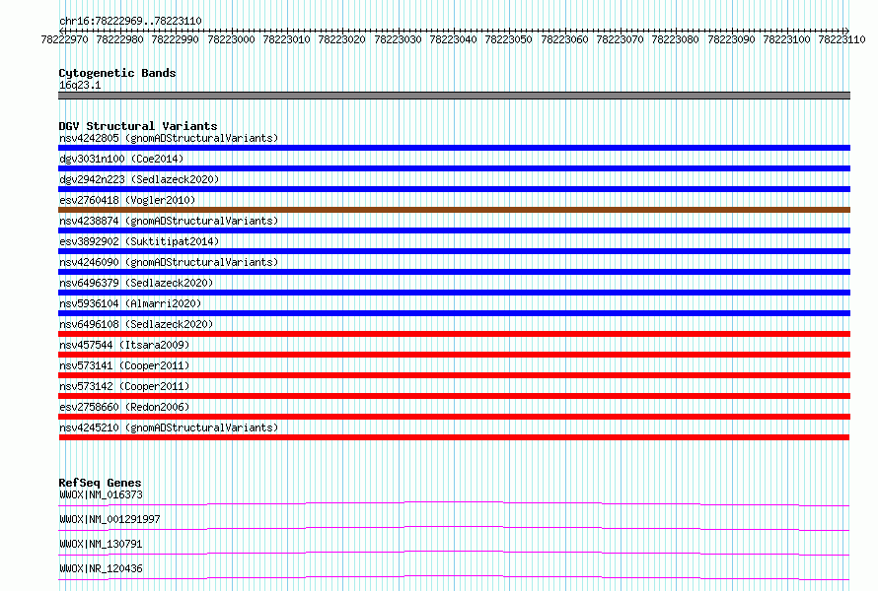Click ruler position 78223090
Screen dimensions: 878x591
[731, 39]
